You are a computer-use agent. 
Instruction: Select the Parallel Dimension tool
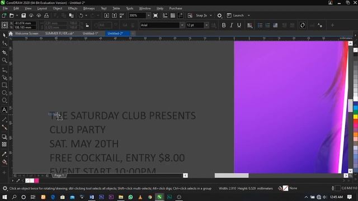pyautogui.click(x=4, y=119)
